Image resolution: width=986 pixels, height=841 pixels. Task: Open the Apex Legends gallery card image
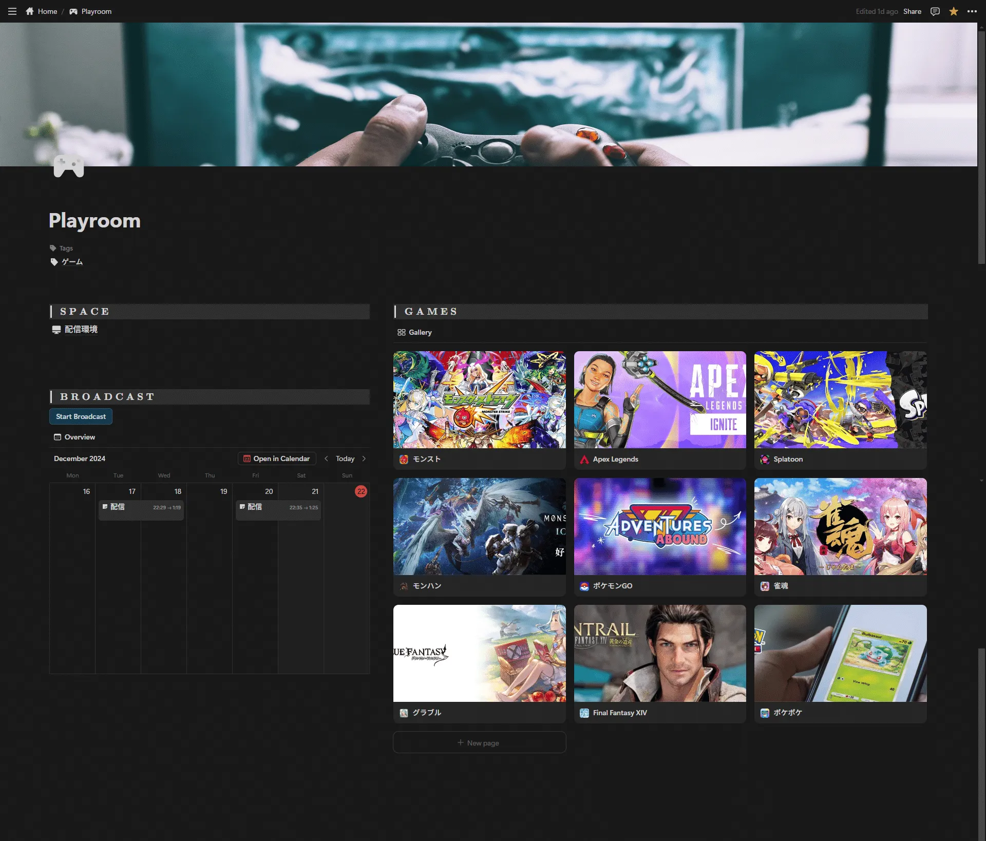pyautogui.click(x=660, y=399)
